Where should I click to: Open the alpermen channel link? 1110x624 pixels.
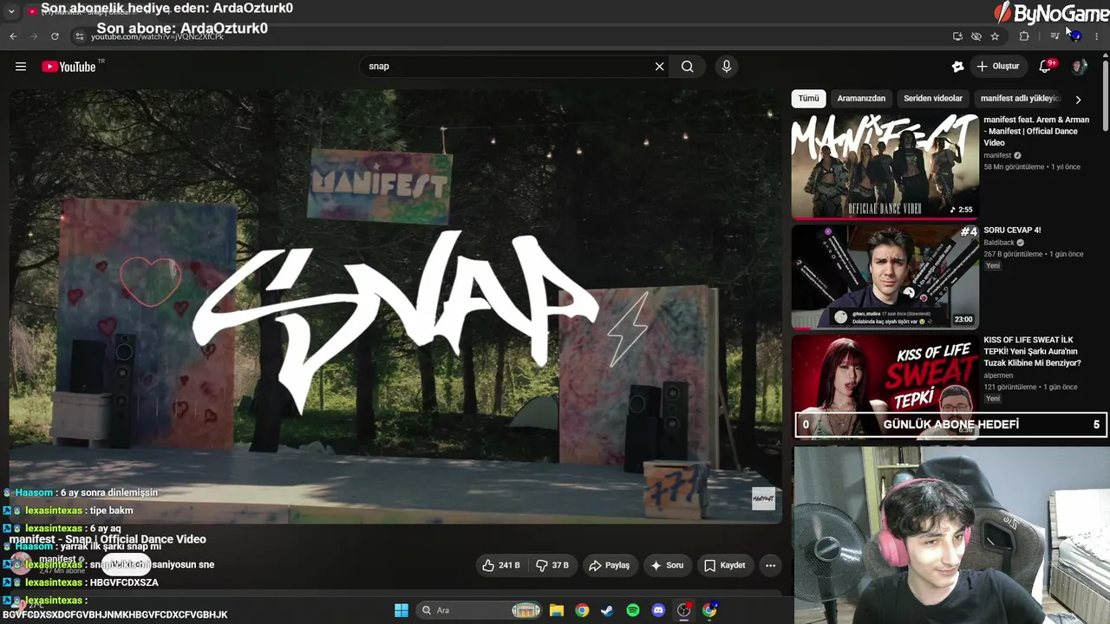pos(998,375)
